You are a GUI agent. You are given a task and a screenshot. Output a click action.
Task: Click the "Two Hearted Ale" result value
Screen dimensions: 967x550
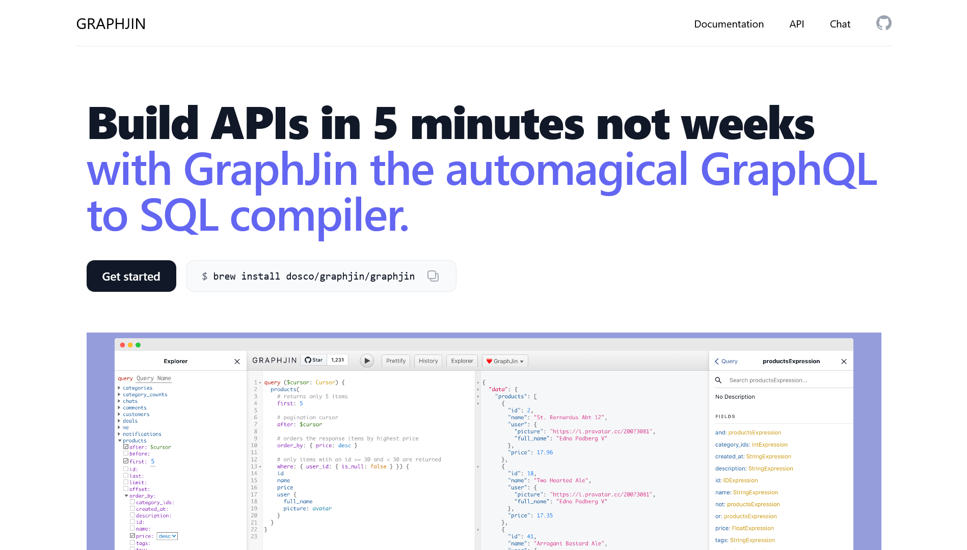click(561, 481)
